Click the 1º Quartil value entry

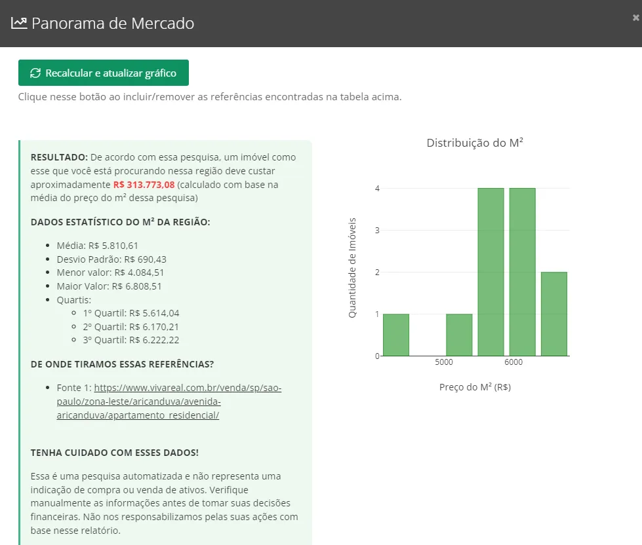[130, 313]
